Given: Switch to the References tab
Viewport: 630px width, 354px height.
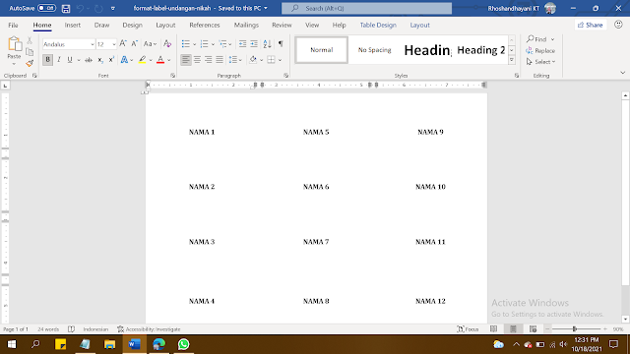Looking at the screenshot, I should pos(205,25).
